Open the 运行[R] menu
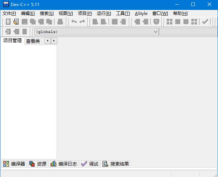The image size is (218, 177). coord(104,13)
